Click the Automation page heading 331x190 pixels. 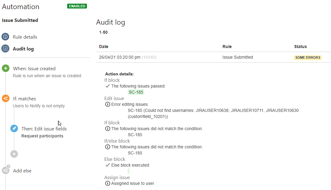click(21, 7)
